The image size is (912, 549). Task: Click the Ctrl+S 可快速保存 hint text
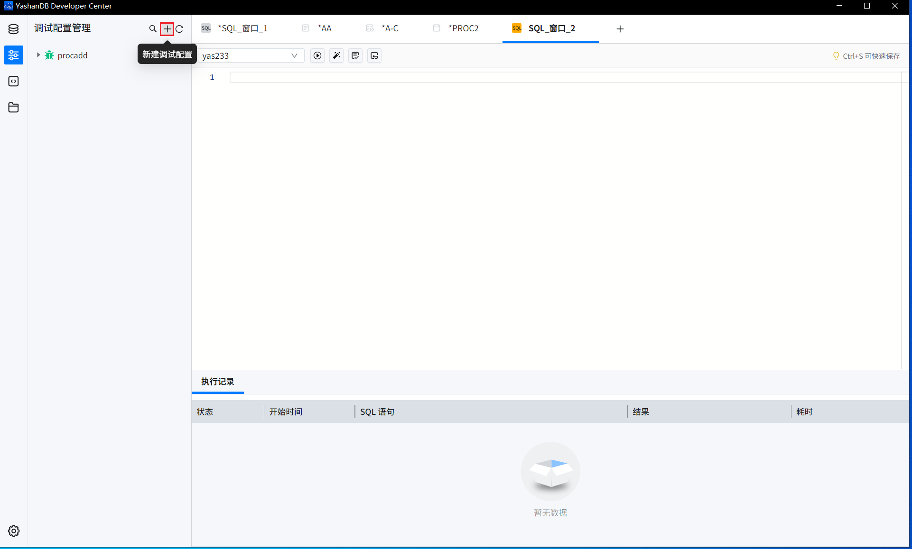(871, 56)
